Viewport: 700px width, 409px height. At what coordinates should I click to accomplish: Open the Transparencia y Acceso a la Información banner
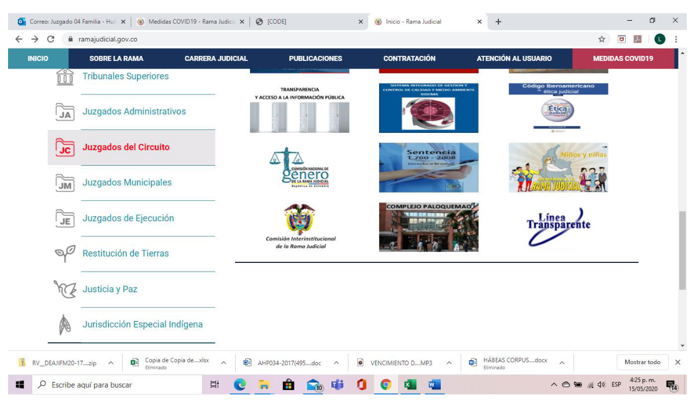(x=299, y=108)
